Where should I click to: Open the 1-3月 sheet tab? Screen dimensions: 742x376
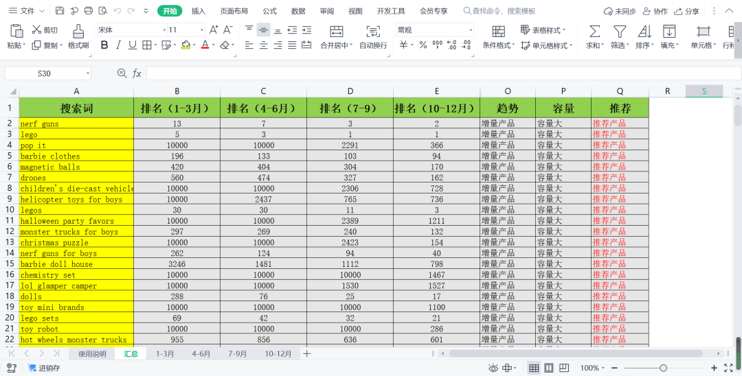165,354
